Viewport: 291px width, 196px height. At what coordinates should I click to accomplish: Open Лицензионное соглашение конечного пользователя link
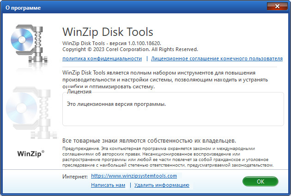pyautogui.click(x=217, y=58)
